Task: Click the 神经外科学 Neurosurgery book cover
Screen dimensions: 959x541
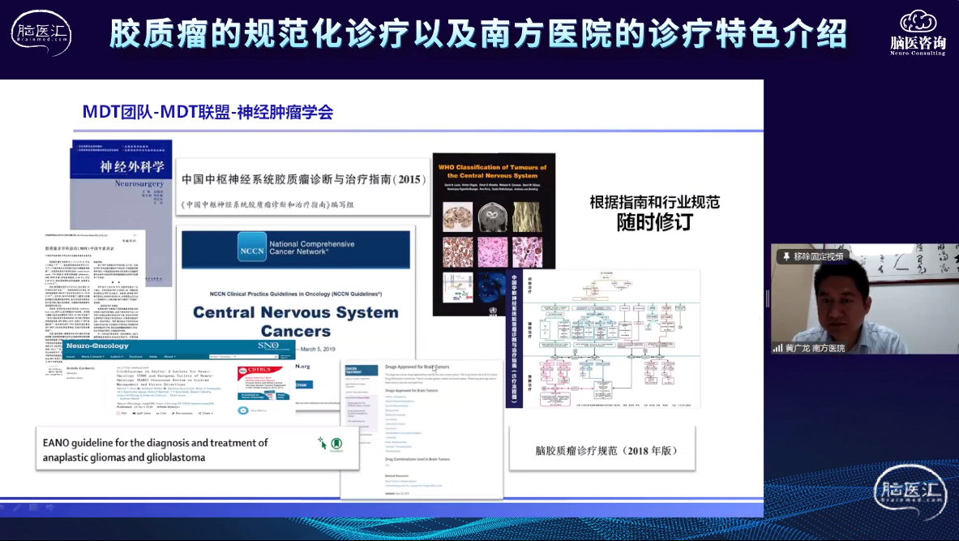Action: [x=122, y=183]
